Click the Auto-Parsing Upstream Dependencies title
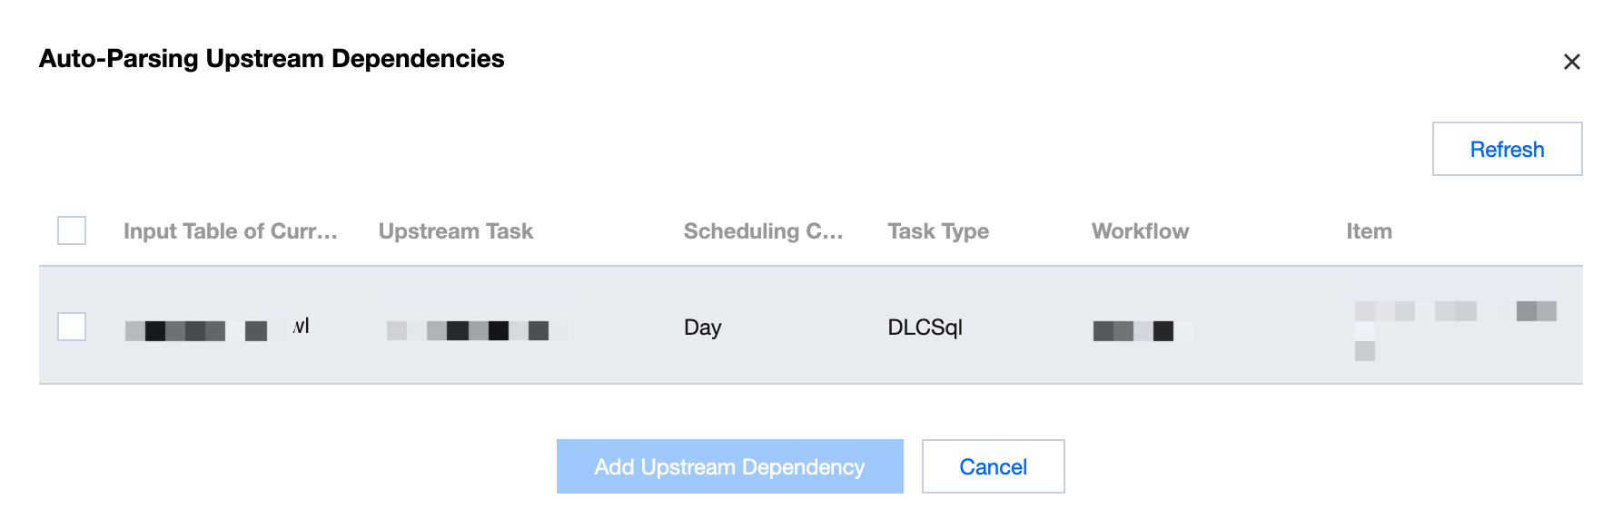The width and height of the screenshot is (1613, 528). (272, 59)
